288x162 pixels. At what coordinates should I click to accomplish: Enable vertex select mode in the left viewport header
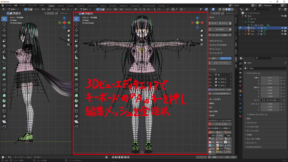[x=26, y=9]
